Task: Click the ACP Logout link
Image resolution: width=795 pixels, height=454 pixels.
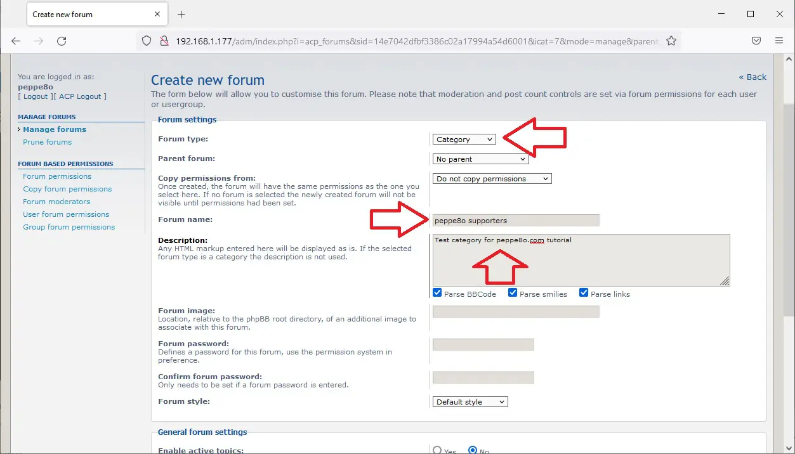Action: [81, 96]
